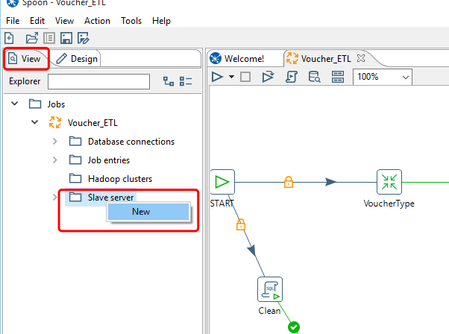
Task: Click the New file toolbar icon
Action: [9, 38]
